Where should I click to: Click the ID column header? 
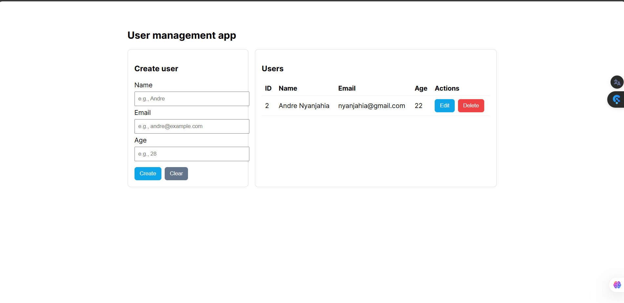click(x=268, y=88)
